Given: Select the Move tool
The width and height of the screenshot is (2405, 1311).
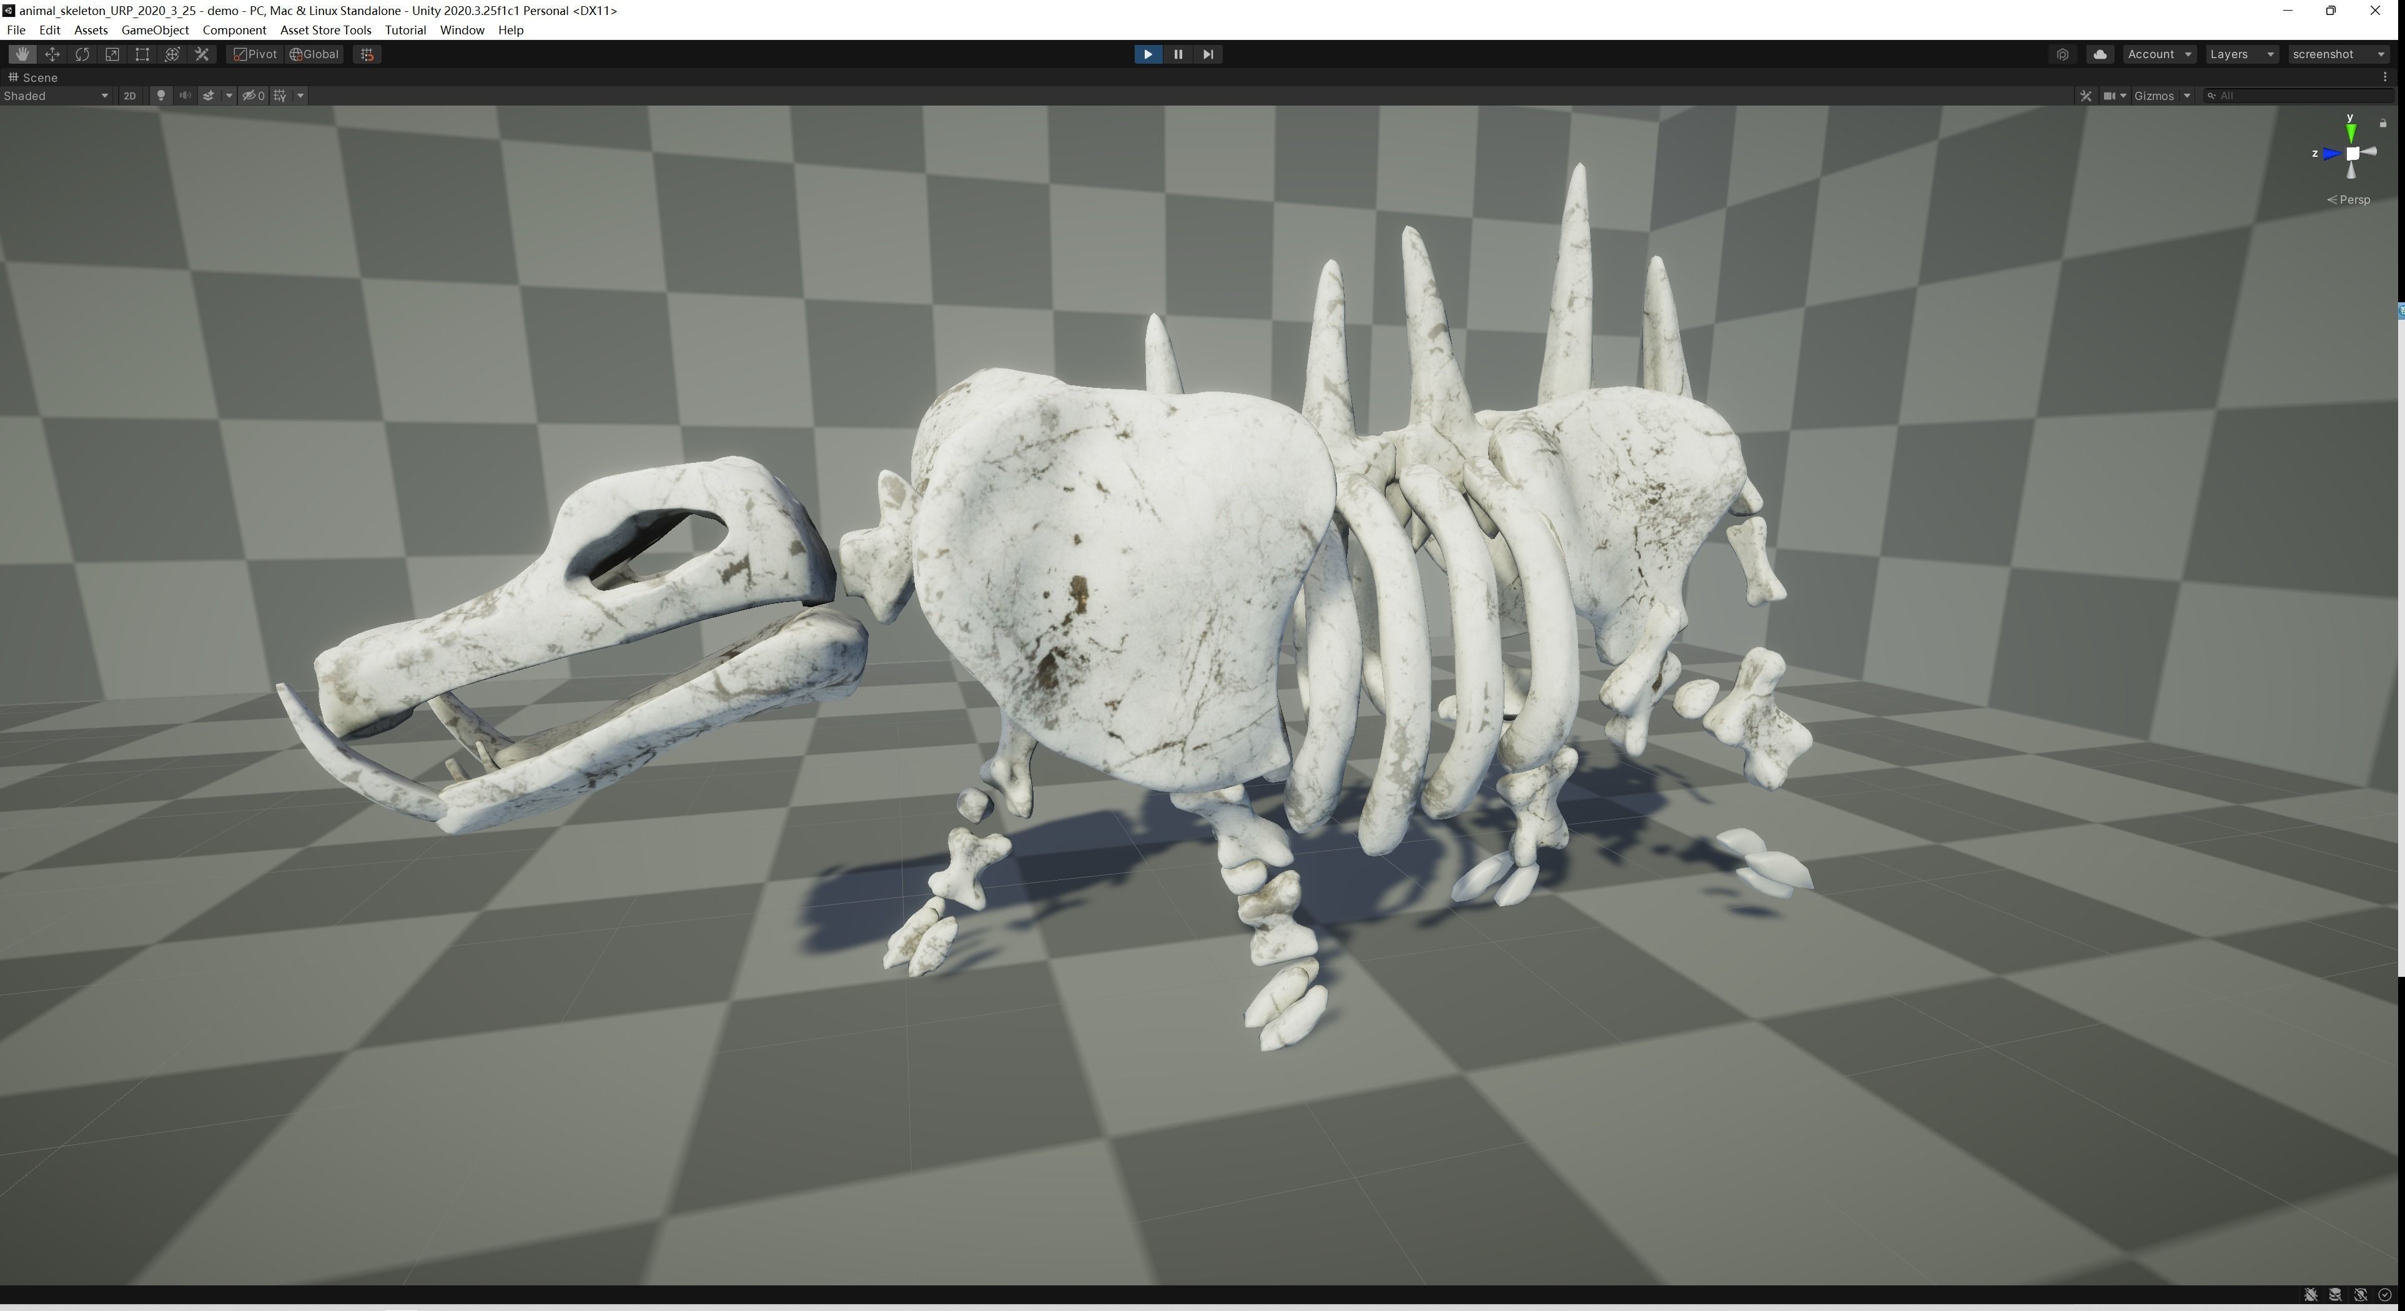Looking at the screenshot, I should coord(52,54).
